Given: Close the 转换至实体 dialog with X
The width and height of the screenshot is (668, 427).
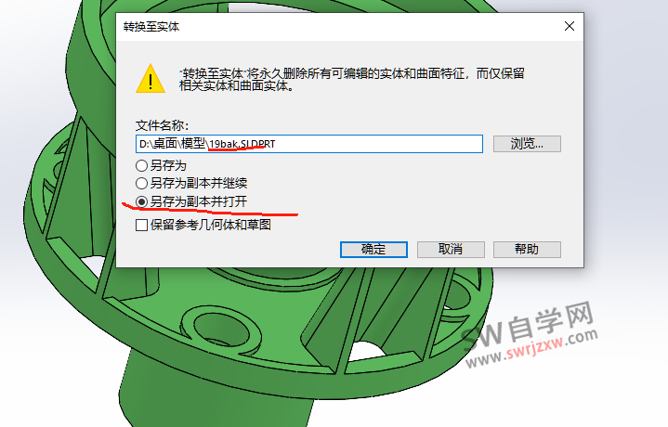Looking at the screenshot, I should pyautogui.click(x=570, y=26).
